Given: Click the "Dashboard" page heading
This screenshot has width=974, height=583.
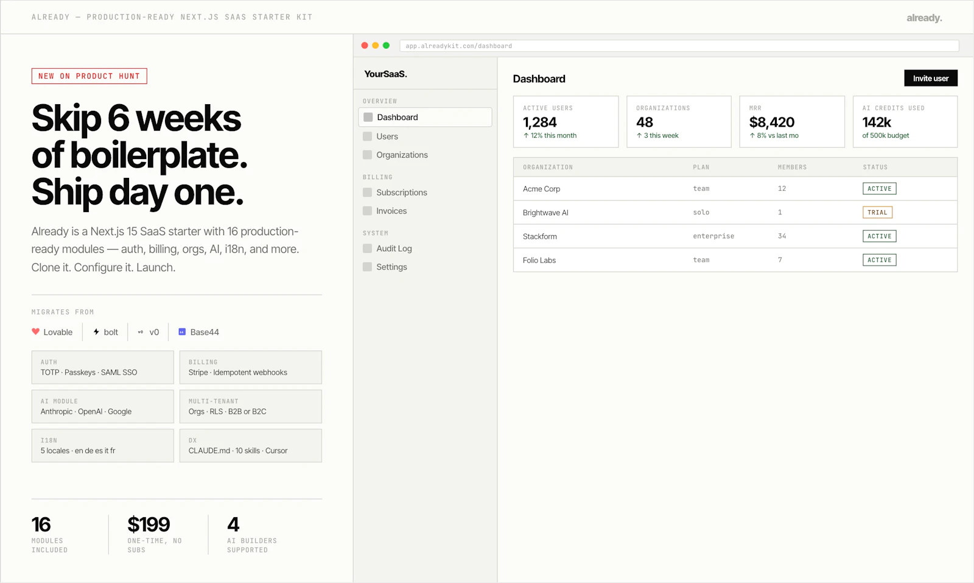Looking at the screenshot, I should click(x=539, y=79).
